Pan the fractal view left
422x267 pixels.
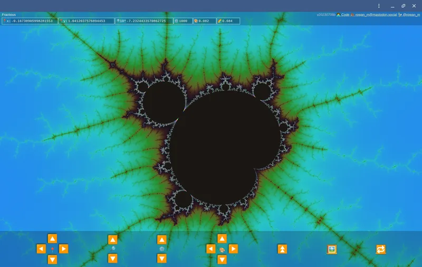pyautogui.click(x=41, y=249)
